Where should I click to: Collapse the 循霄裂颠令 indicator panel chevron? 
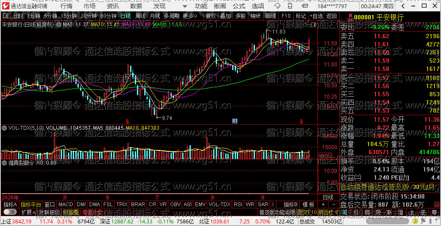point(4,162)
